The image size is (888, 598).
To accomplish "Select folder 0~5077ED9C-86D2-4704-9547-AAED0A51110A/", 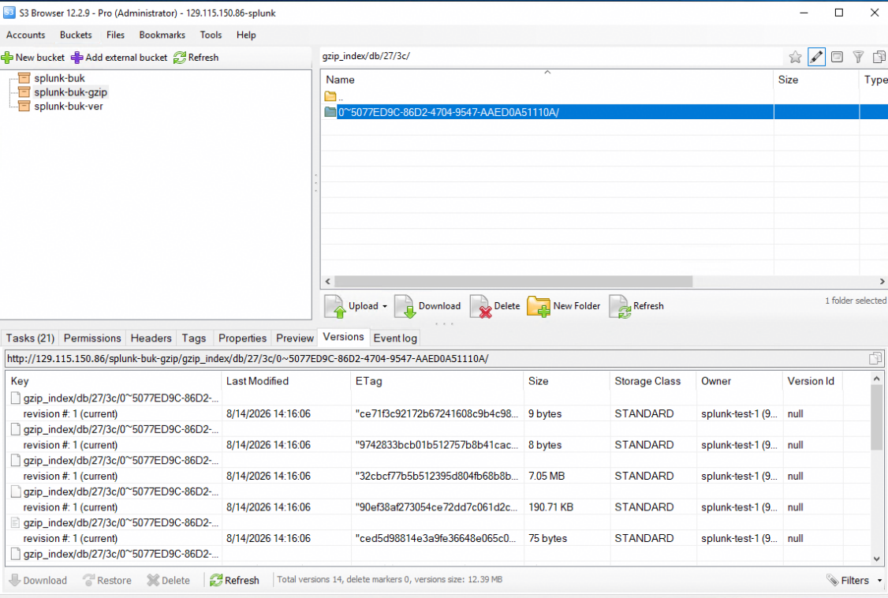I will click(604, 112).
